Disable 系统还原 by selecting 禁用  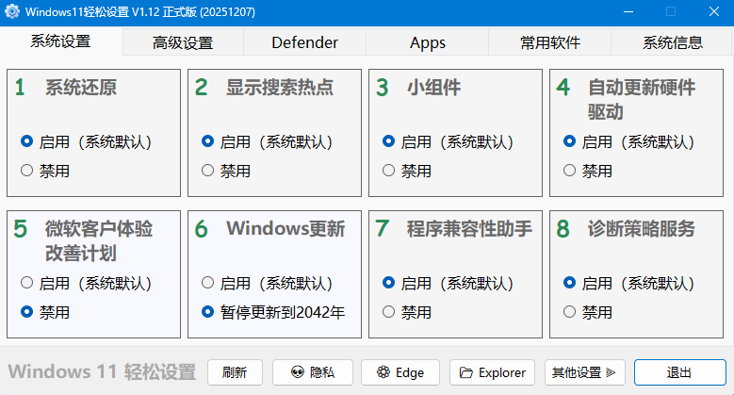point(27,171)
